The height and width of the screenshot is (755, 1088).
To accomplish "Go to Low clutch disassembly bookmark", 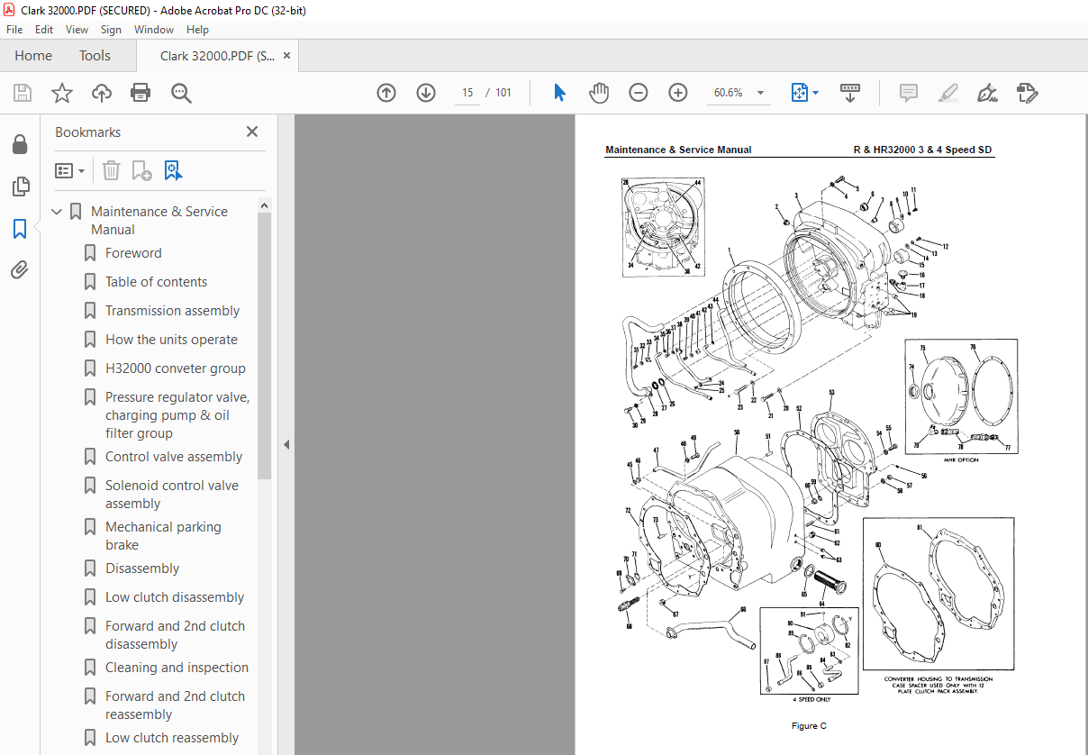I will click(x=175, y=597).
